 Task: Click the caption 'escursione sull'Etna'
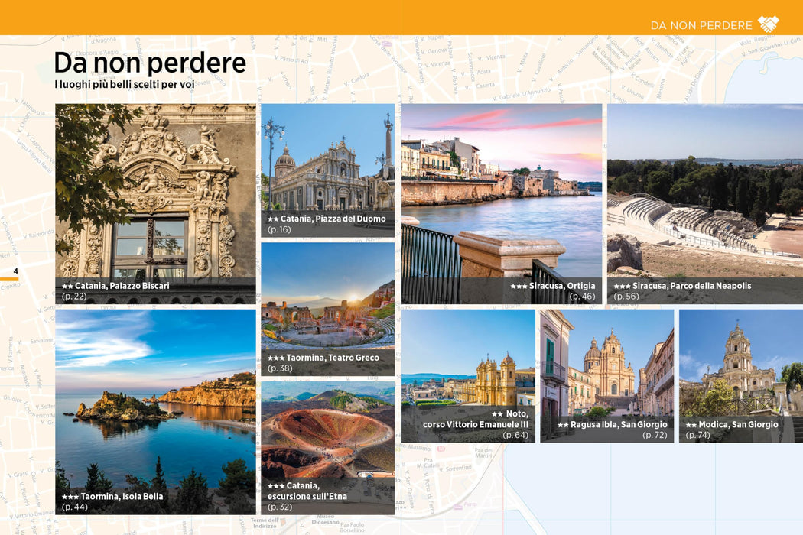(307, 496)
